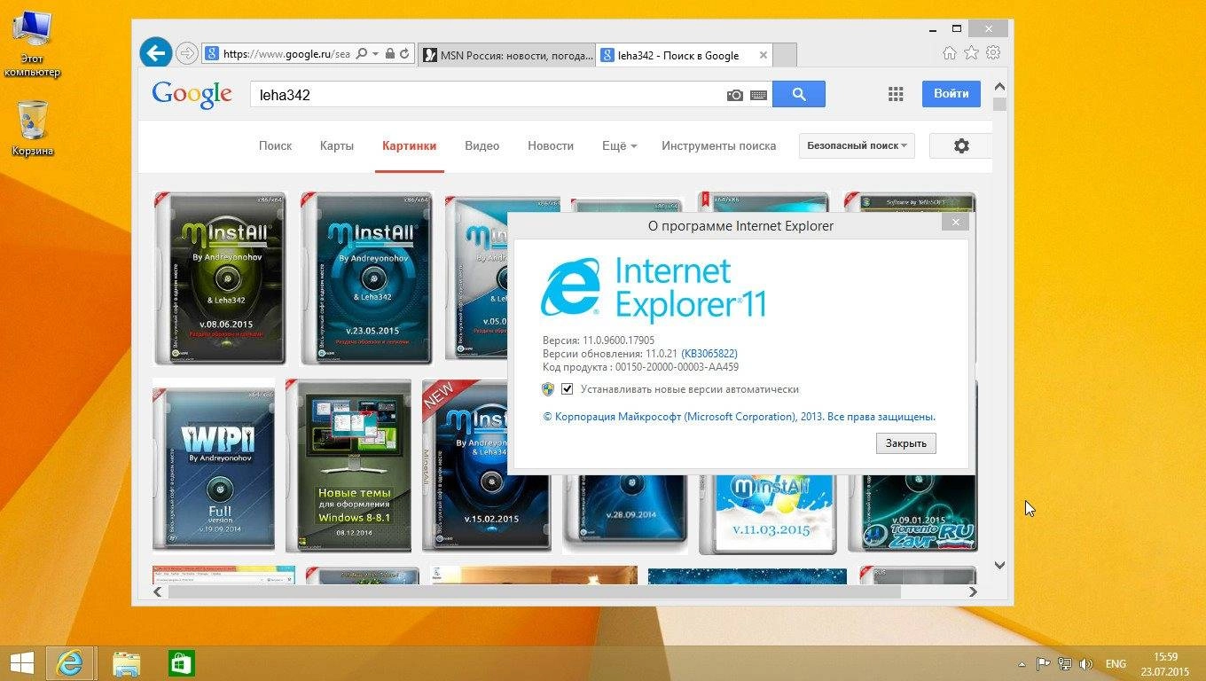Open the on-screen keyboard icon in search box
The width and height of the screenshot is (1206, 681).
tap(758, 95)
